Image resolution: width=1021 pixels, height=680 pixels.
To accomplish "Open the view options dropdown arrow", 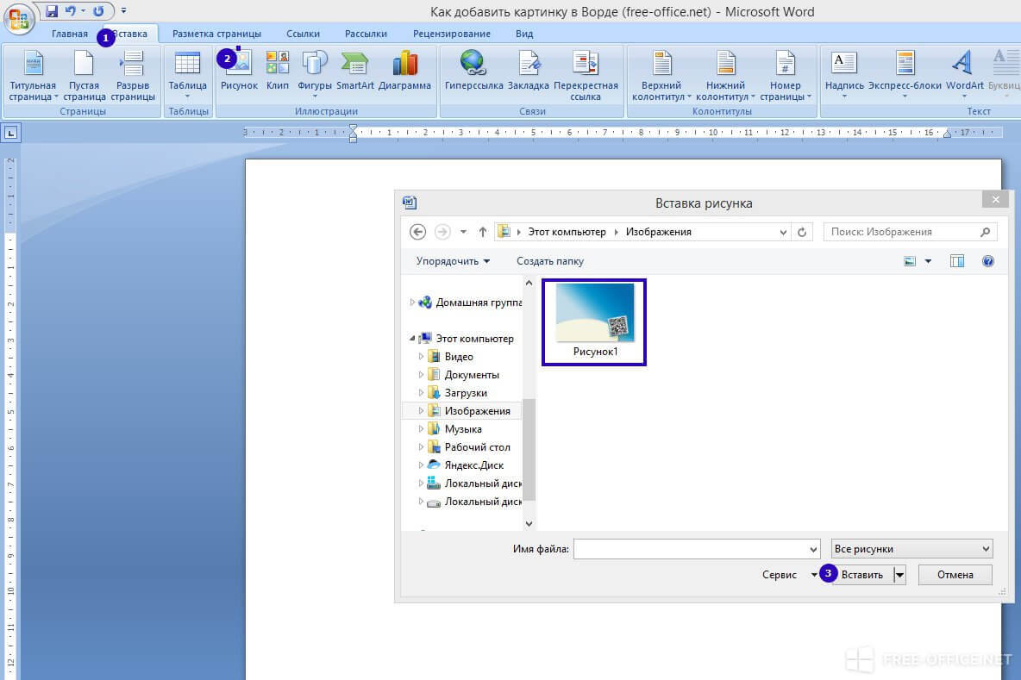I will click(x=928, y=262).
